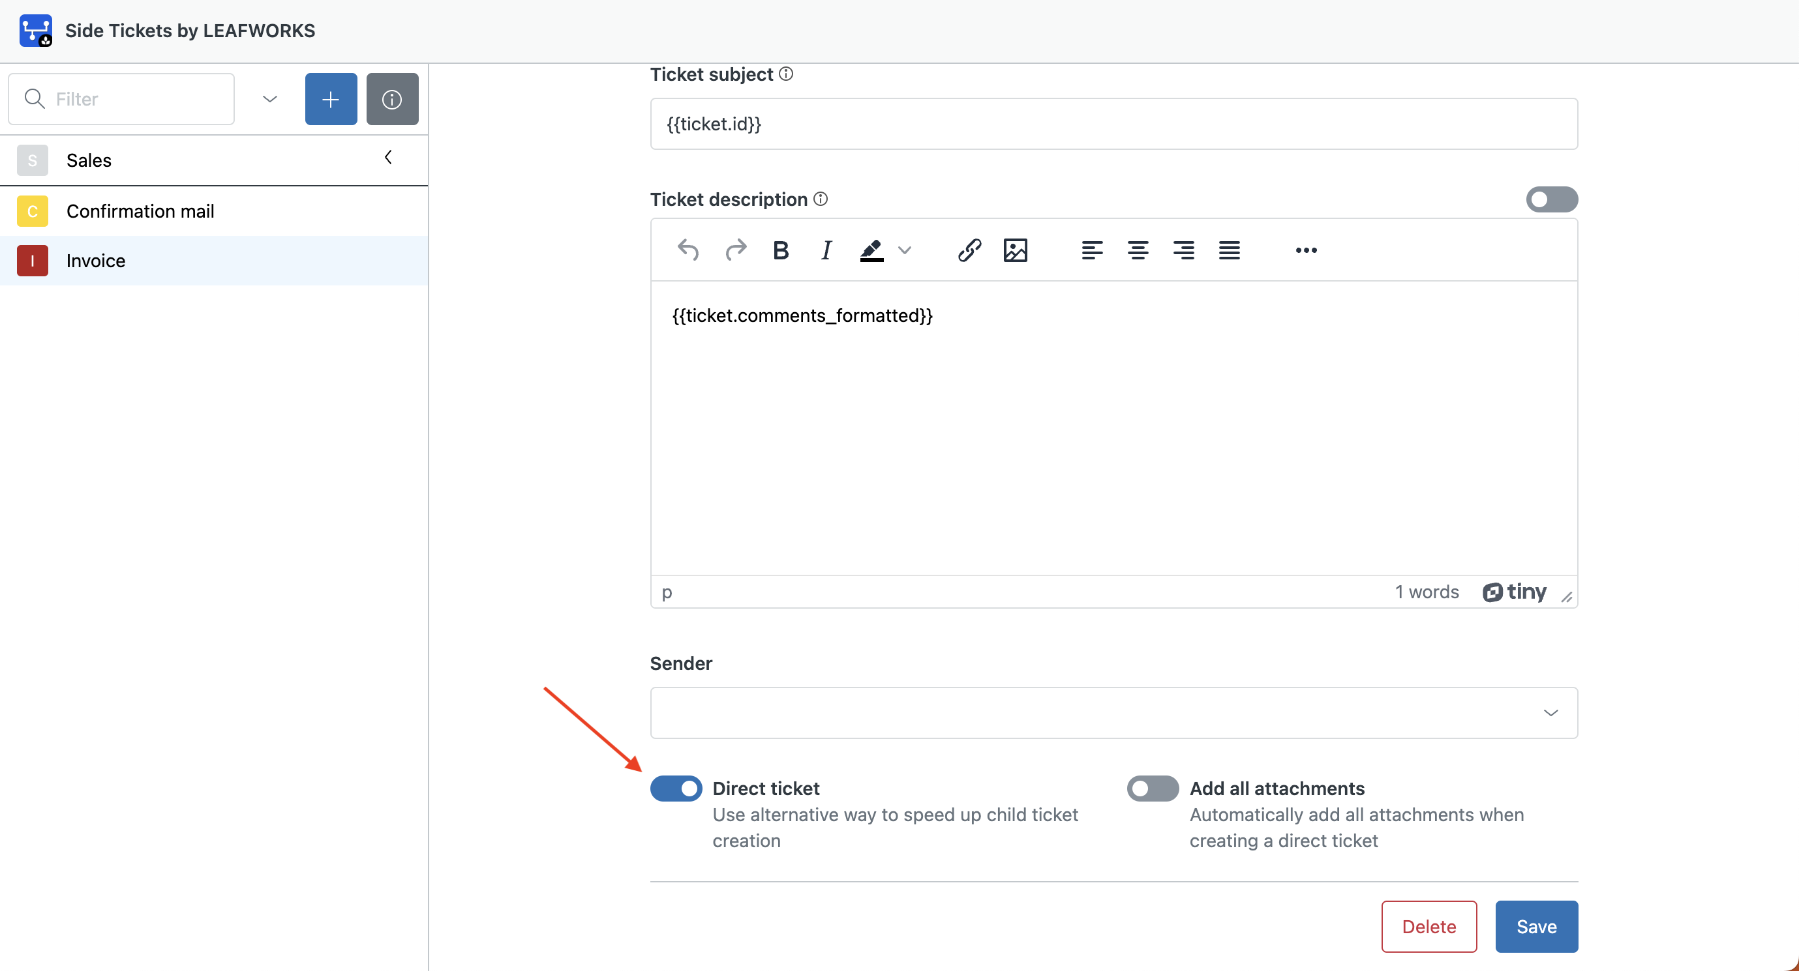Apply the text highlight color swatch
1799x971 pixels.
[871, 250]
